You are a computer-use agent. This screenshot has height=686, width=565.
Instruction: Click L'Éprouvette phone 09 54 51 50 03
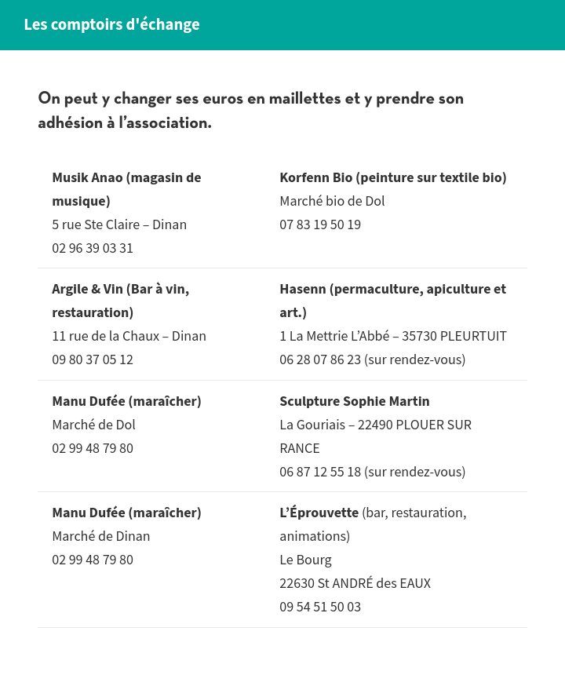pyautogui.click(x=320, y=608)
